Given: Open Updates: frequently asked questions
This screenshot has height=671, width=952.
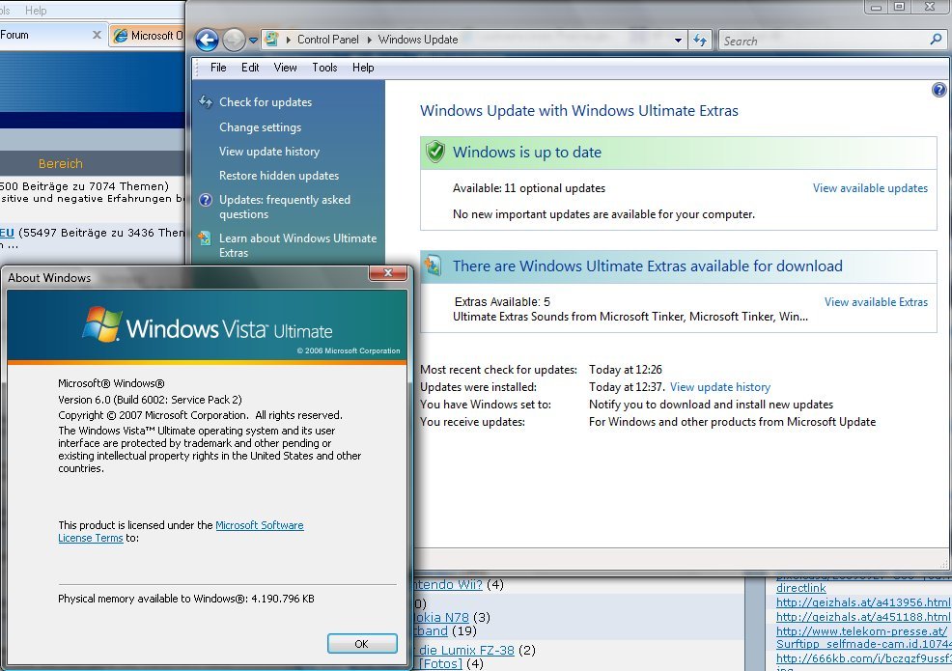Looking at the screenshot, I should pyautogui.click(x=284, y=207).
